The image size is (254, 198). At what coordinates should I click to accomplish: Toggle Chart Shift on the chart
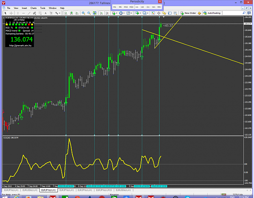pyautogui.click(x=107, y=13)
